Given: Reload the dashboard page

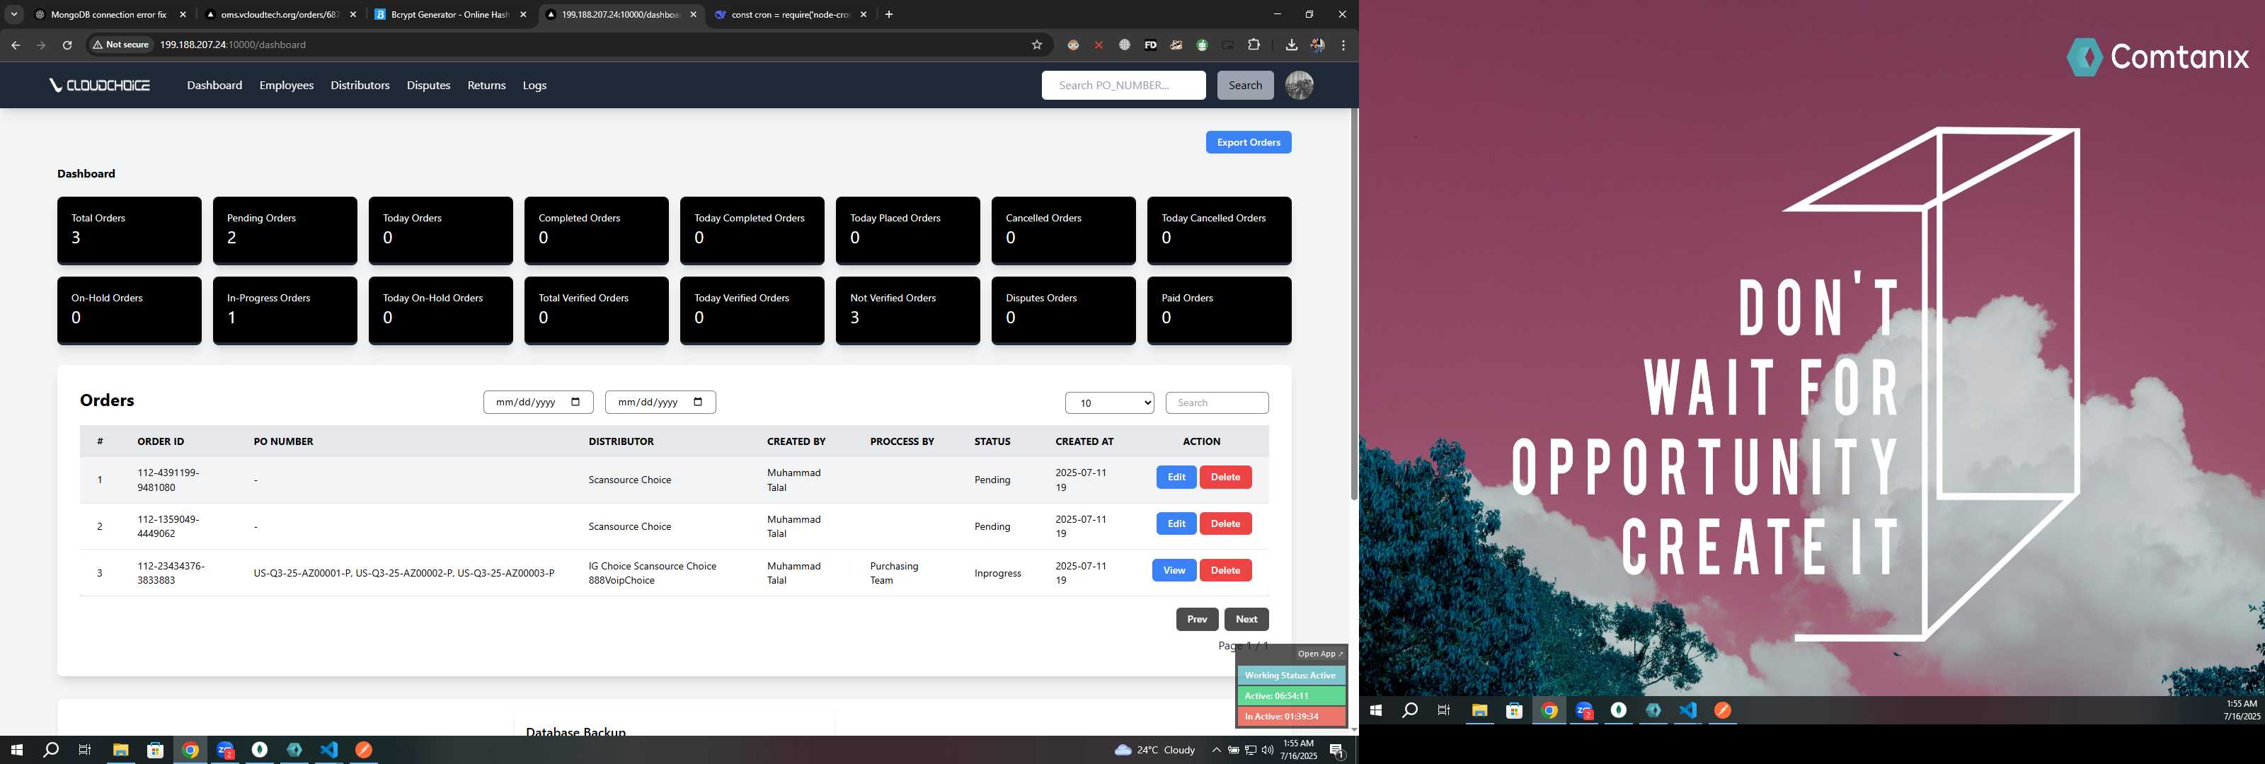Looking at the screenshot, I should coord(67,45).
